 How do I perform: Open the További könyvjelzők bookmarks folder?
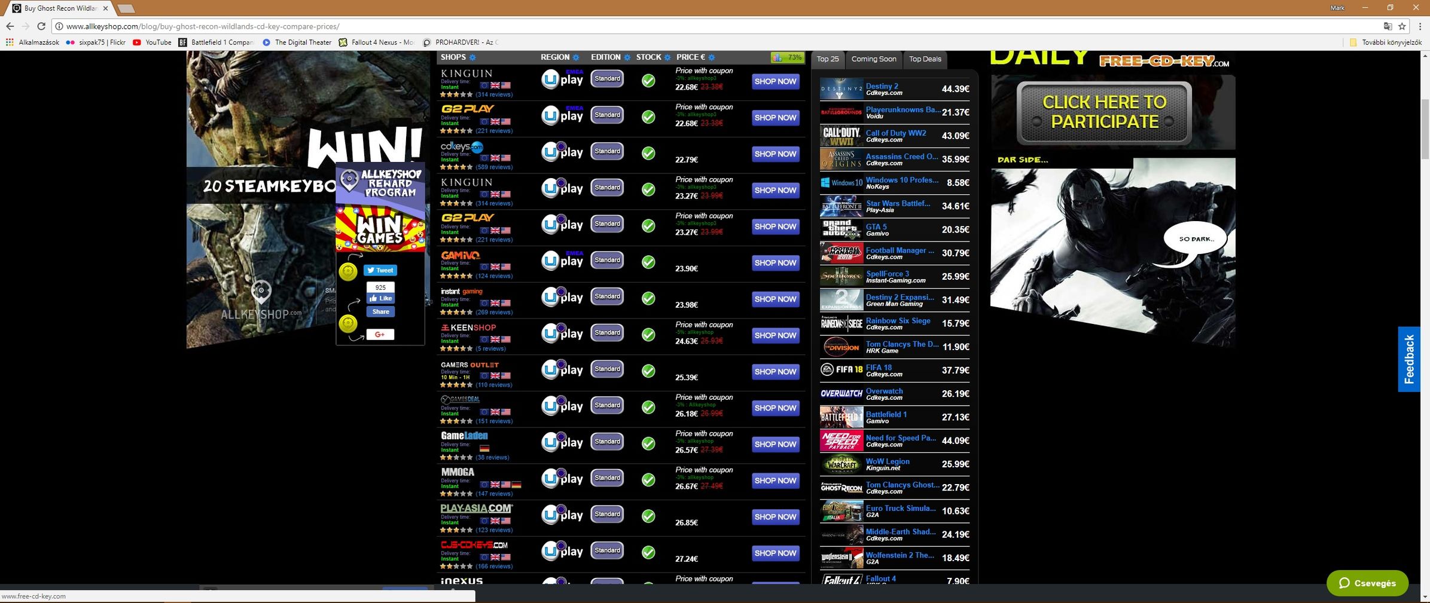pos(1385,42)
